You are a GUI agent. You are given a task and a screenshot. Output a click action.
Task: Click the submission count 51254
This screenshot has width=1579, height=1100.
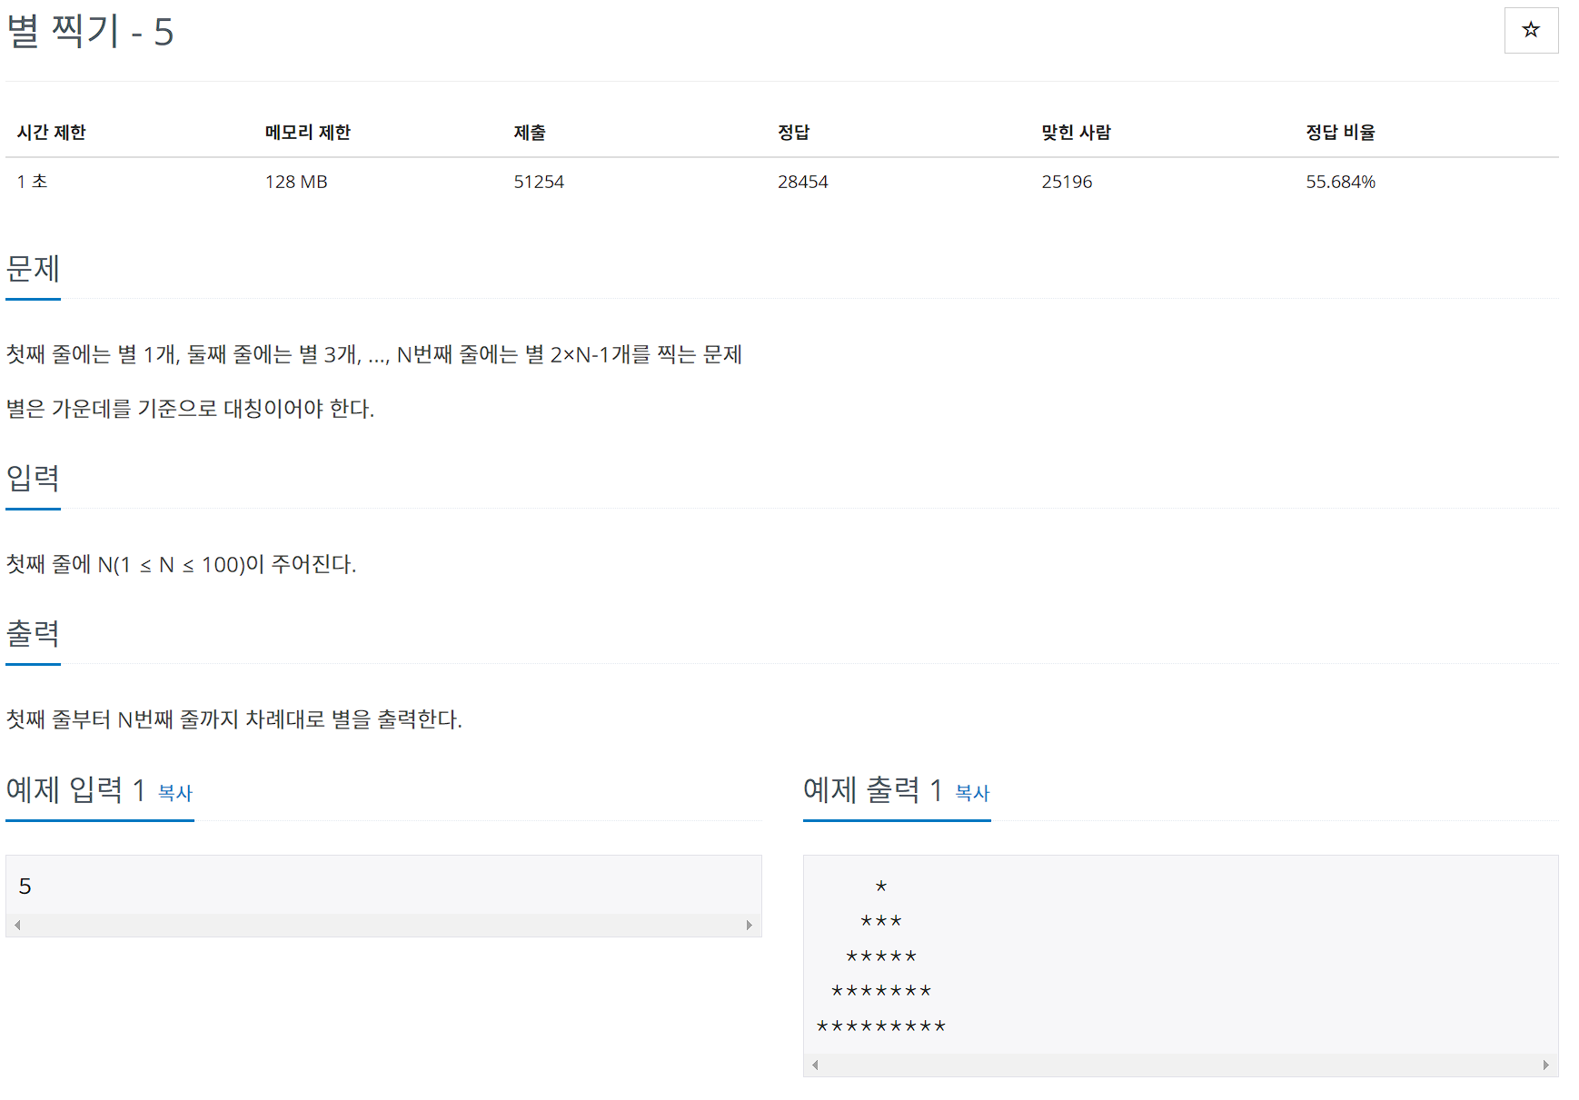tap(539, 182)
